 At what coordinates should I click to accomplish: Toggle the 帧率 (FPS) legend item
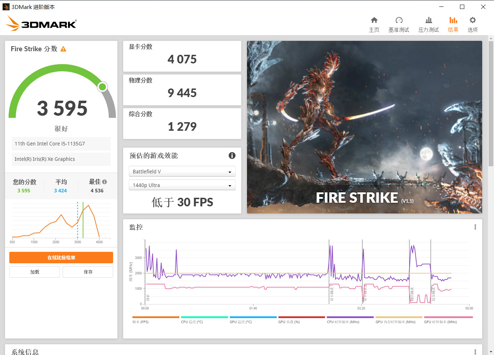coord(156,320)
